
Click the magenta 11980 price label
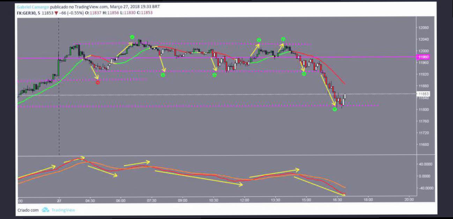tap(423, 57)
